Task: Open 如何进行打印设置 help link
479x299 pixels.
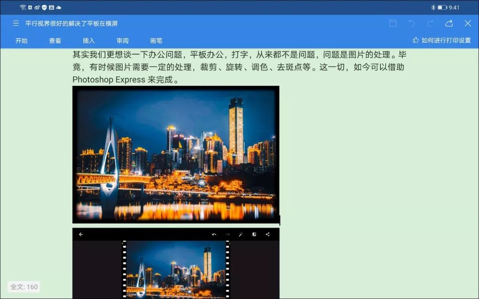Action: 443,39
